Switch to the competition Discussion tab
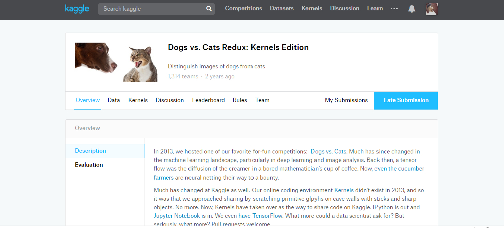The width and height of the screenshot is (504, 228). pyautogui.click(x=170, y=100)
